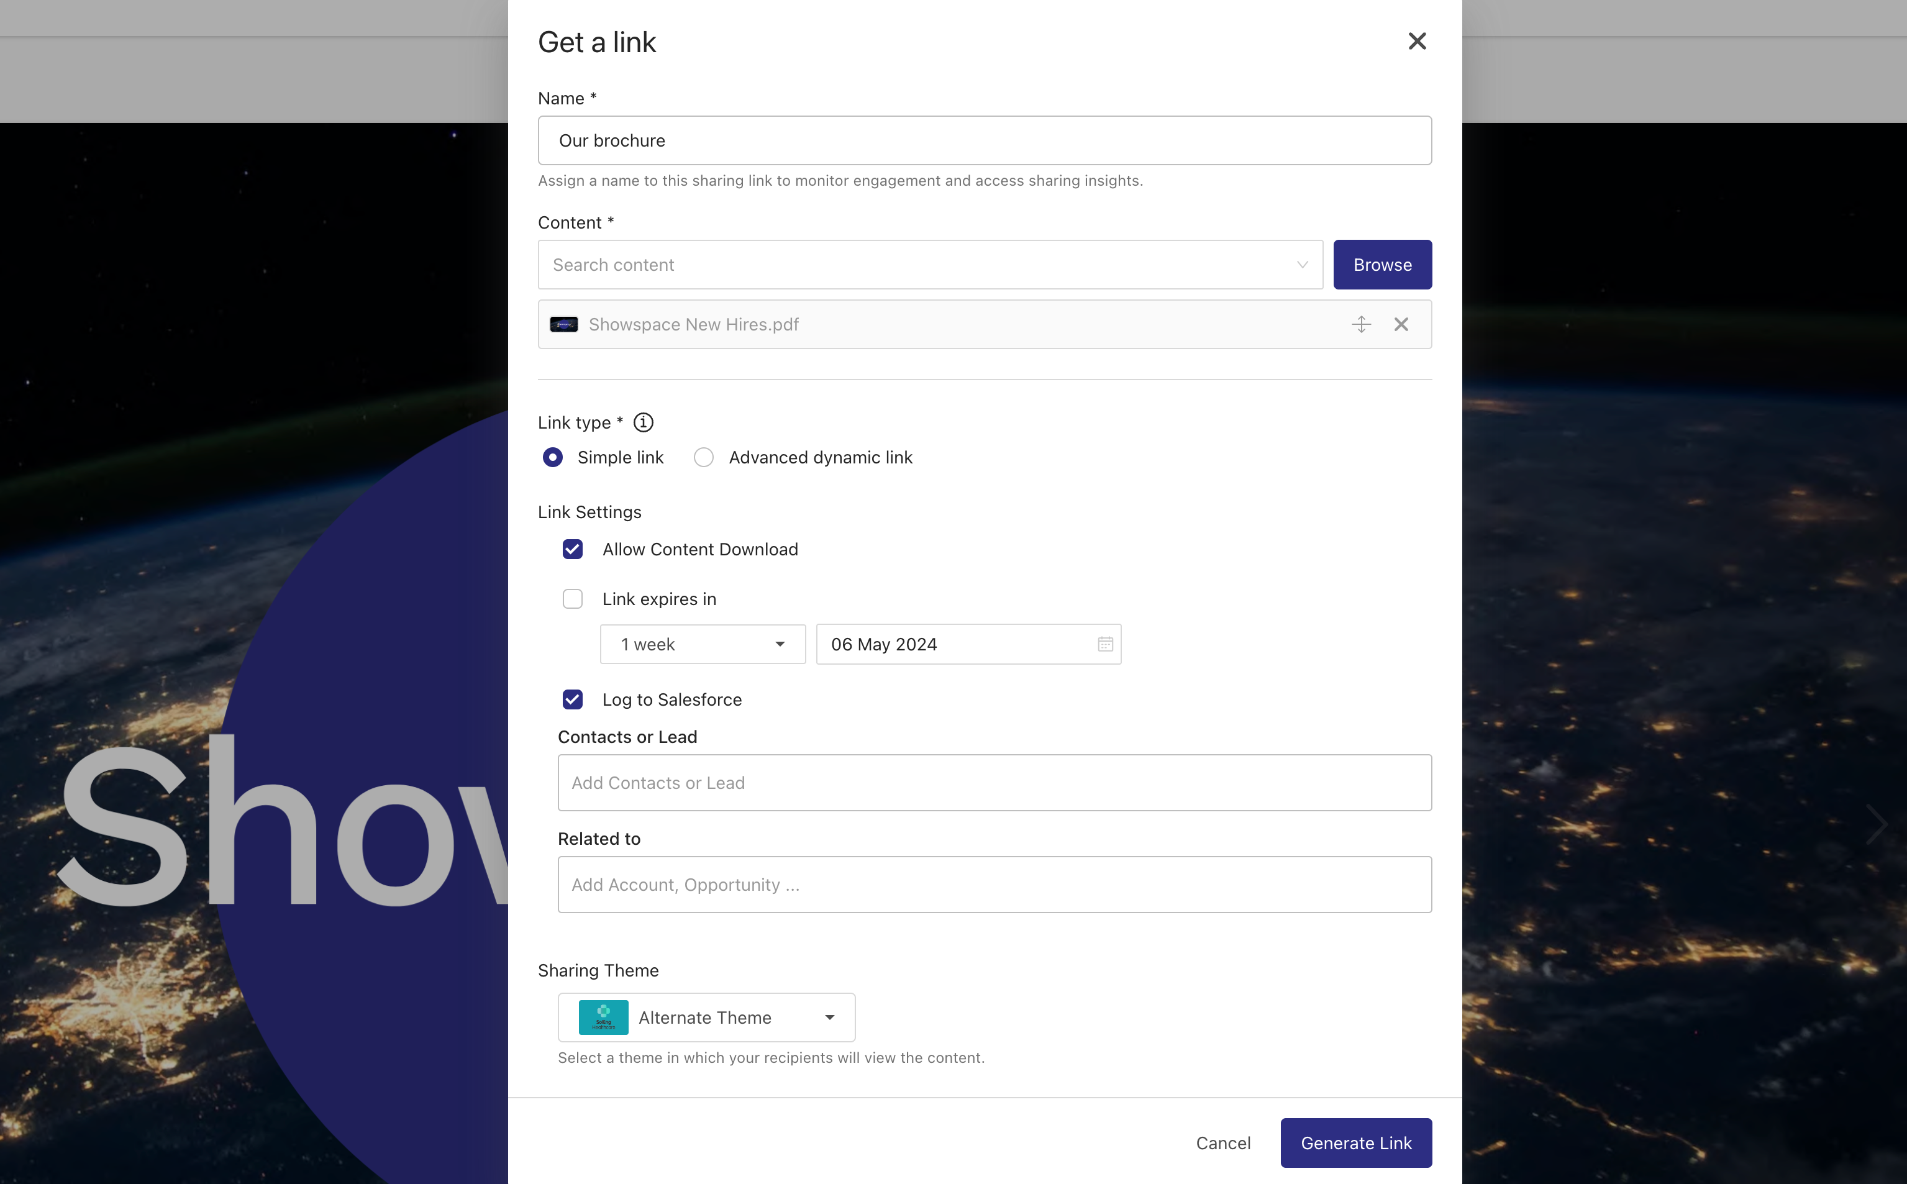The image size is (1907, 1184).
Task: Click the Sharing Theme label
Action: coord(598,970)
